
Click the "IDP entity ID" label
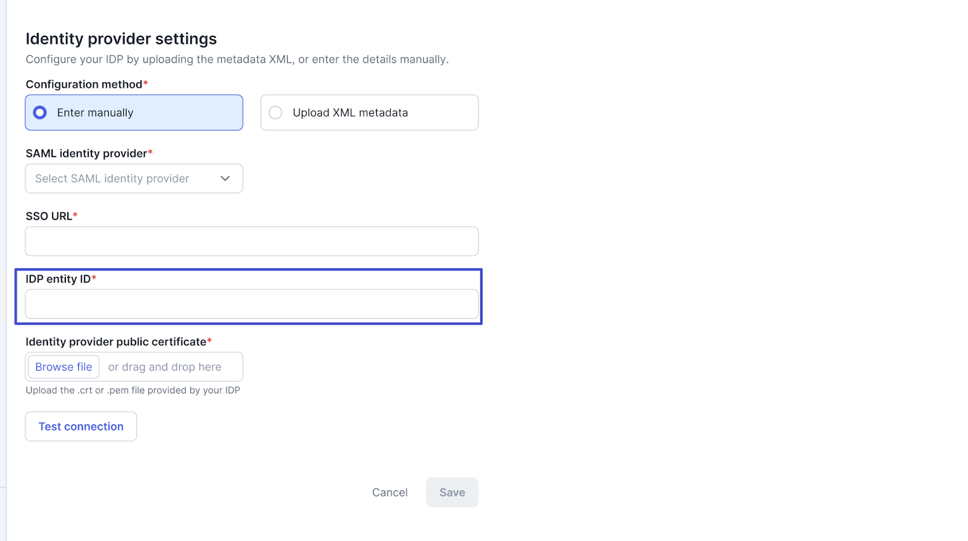tap(58, 279)
